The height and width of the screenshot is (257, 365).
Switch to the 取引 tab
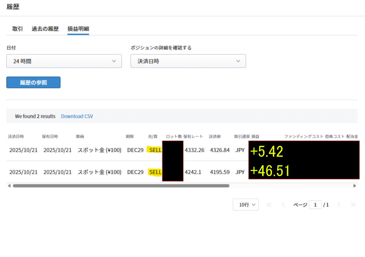(18, 29)
